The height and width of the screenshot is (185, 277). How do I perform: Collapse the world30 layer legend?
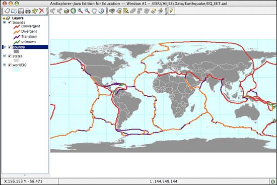pos(5,65)
